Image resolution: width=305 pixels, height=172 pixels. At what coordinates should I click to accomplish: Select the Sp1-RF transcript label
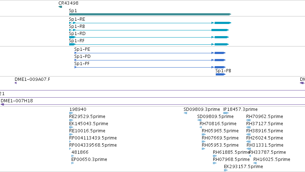77,41
